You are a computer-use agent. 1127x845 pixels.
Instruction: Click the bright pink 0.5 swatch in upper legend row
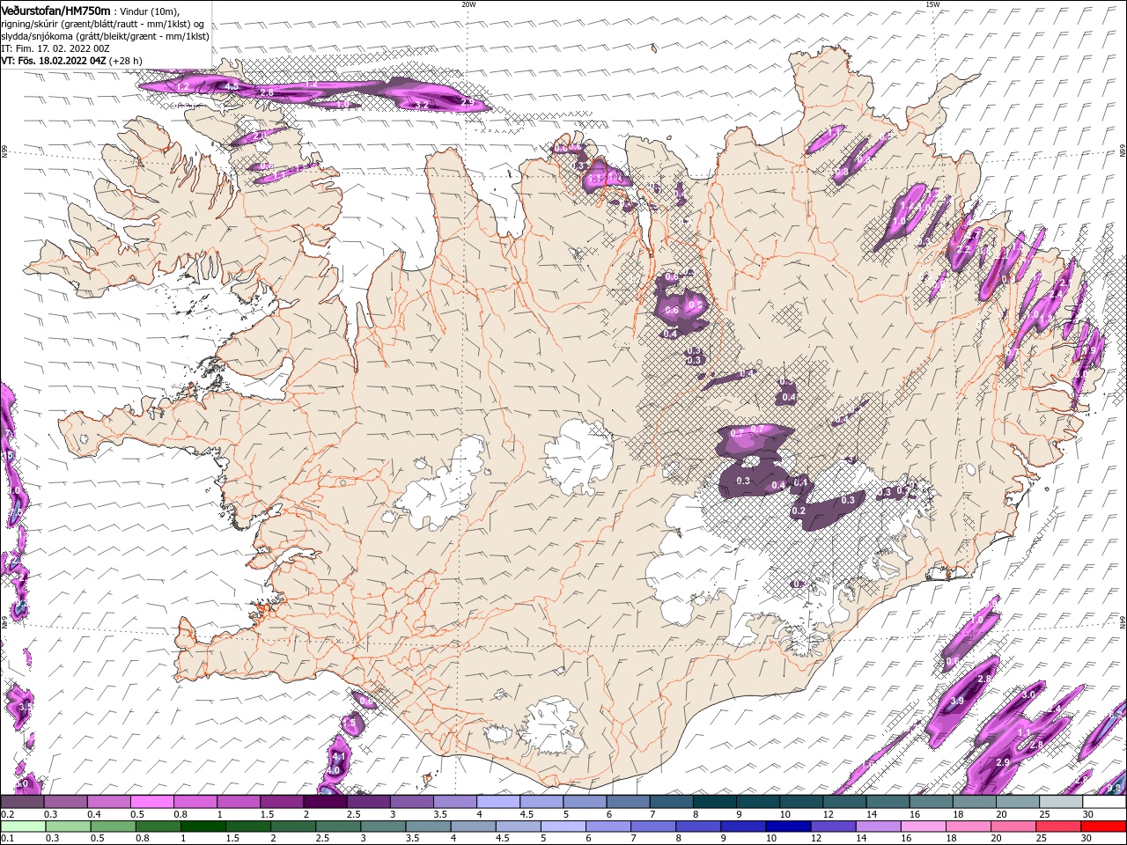(151, 802)
